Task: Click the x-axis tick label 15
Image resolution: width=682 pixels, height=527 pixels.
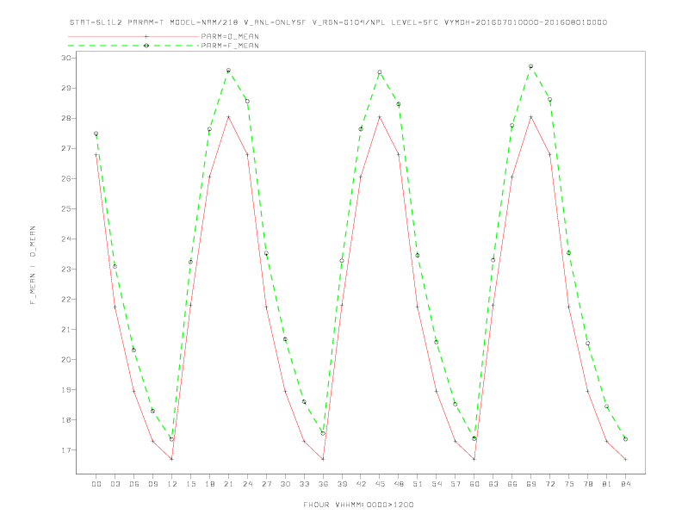Action: [x=190, y=484]
